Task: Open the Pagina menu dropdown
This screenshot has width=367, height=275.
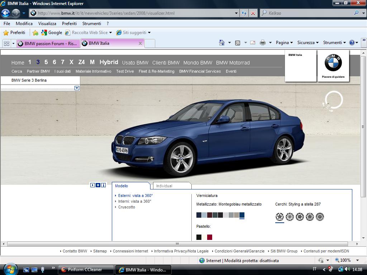Action: point(284,43)
